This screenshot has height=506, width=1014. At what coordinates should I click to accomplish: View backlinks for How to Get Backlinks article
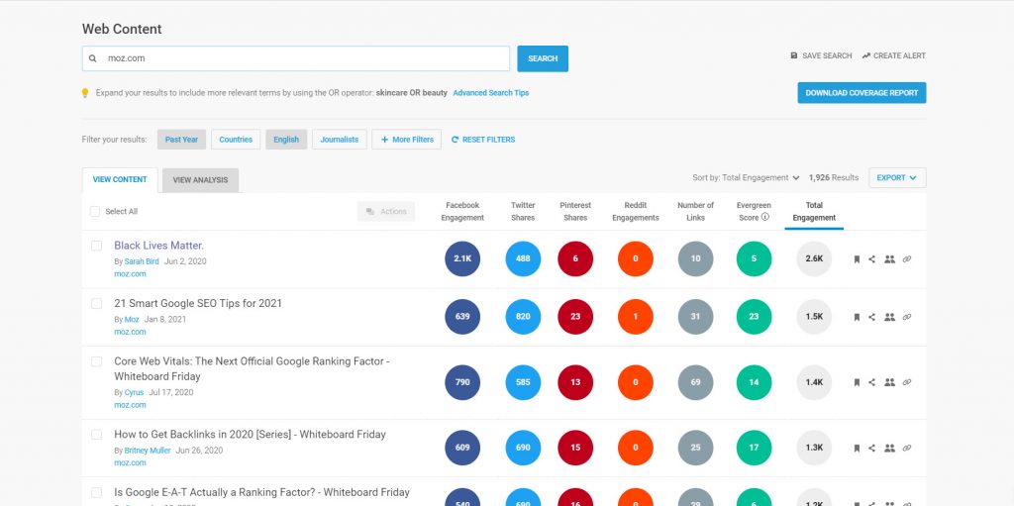point(907,448)
